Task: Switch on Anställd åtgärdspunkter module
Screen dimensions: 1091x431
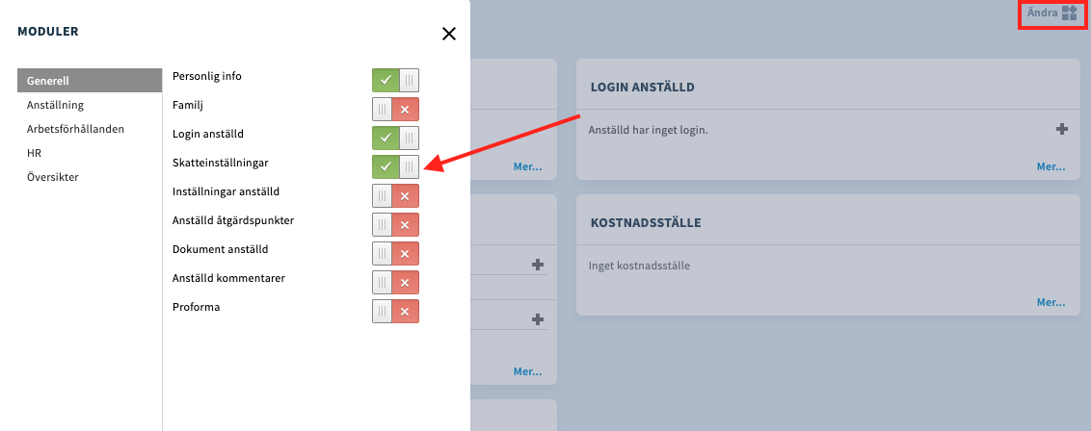Action: coord(395,224)
